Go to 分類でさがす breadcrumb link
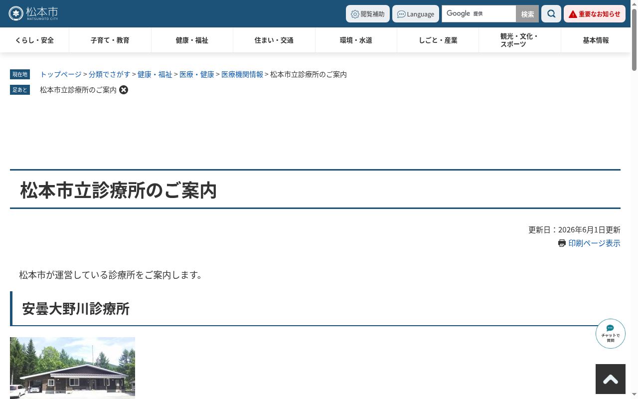 click(x=110, y=74)
